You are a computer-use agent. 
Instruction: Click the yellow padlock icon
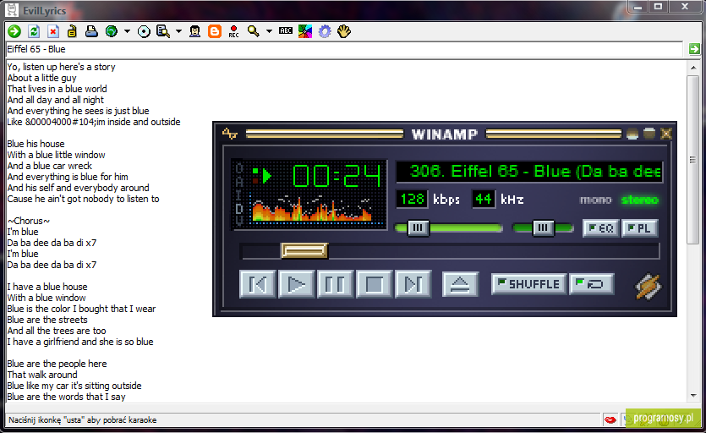(x=72, y=31)
